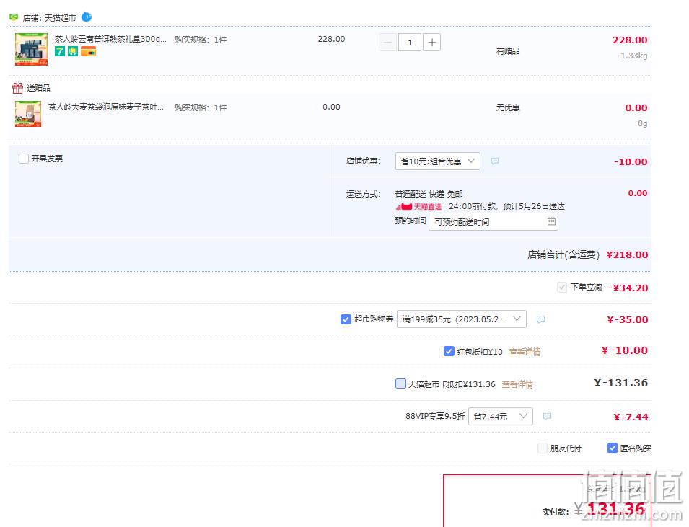The width and height of the screenshot is (689, 527).
Task: Expand the 省7.44元 VIP discount dropdown
Action: click(x=501, y=416)
